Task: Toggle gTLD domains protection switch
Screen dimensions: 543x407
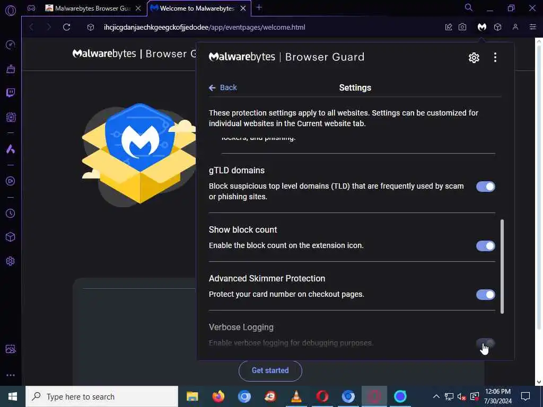Action: [x=486, y=187]
